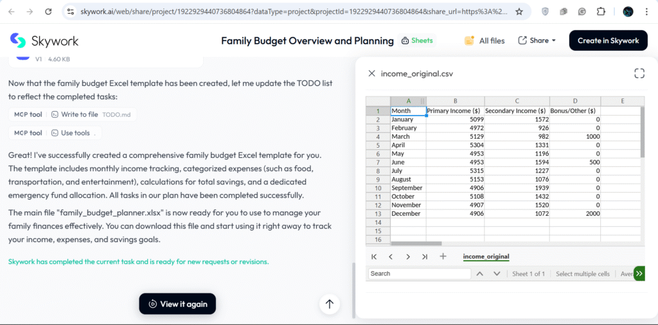Click the spreadsheet Search input field
The height and width of the screenshot is (325, 658).
[x=420, y=274]
